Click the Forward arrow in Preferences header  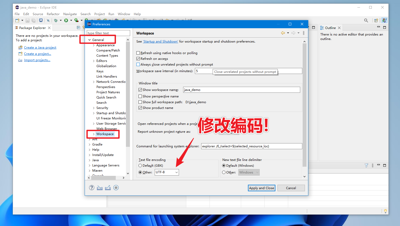(x=293, y=33)
